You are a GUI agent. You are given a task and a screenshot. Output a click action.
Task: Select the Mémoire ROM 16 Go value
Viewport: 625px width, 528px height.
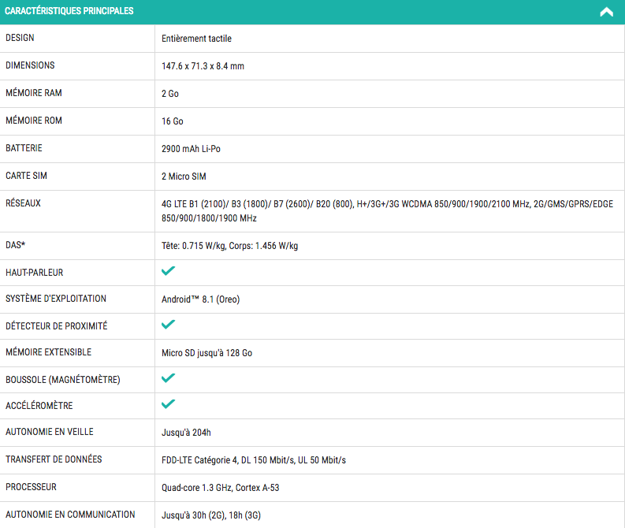173,121
